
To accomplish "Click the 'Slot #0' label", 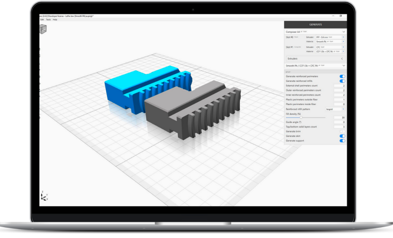I will point(290,37).
